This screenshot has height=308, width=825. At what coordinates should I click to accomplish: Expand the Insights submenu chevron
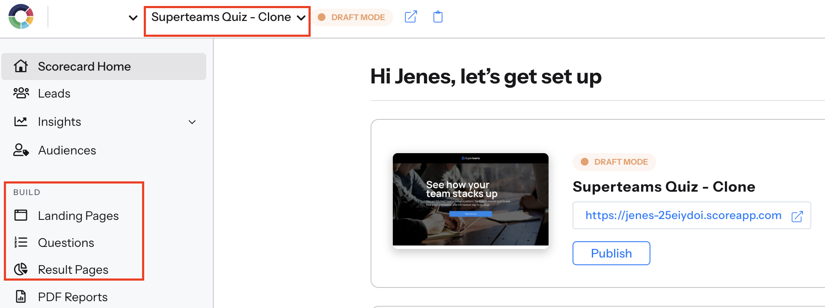(x=192, y=122)
